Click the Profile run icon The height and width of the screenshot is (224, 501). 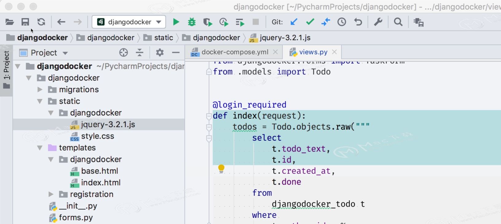[224, 22]
